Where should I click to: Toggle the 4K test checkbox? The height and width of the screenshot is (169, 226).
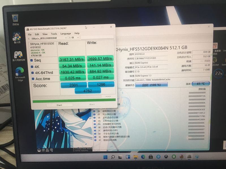(x=32, y=67)
